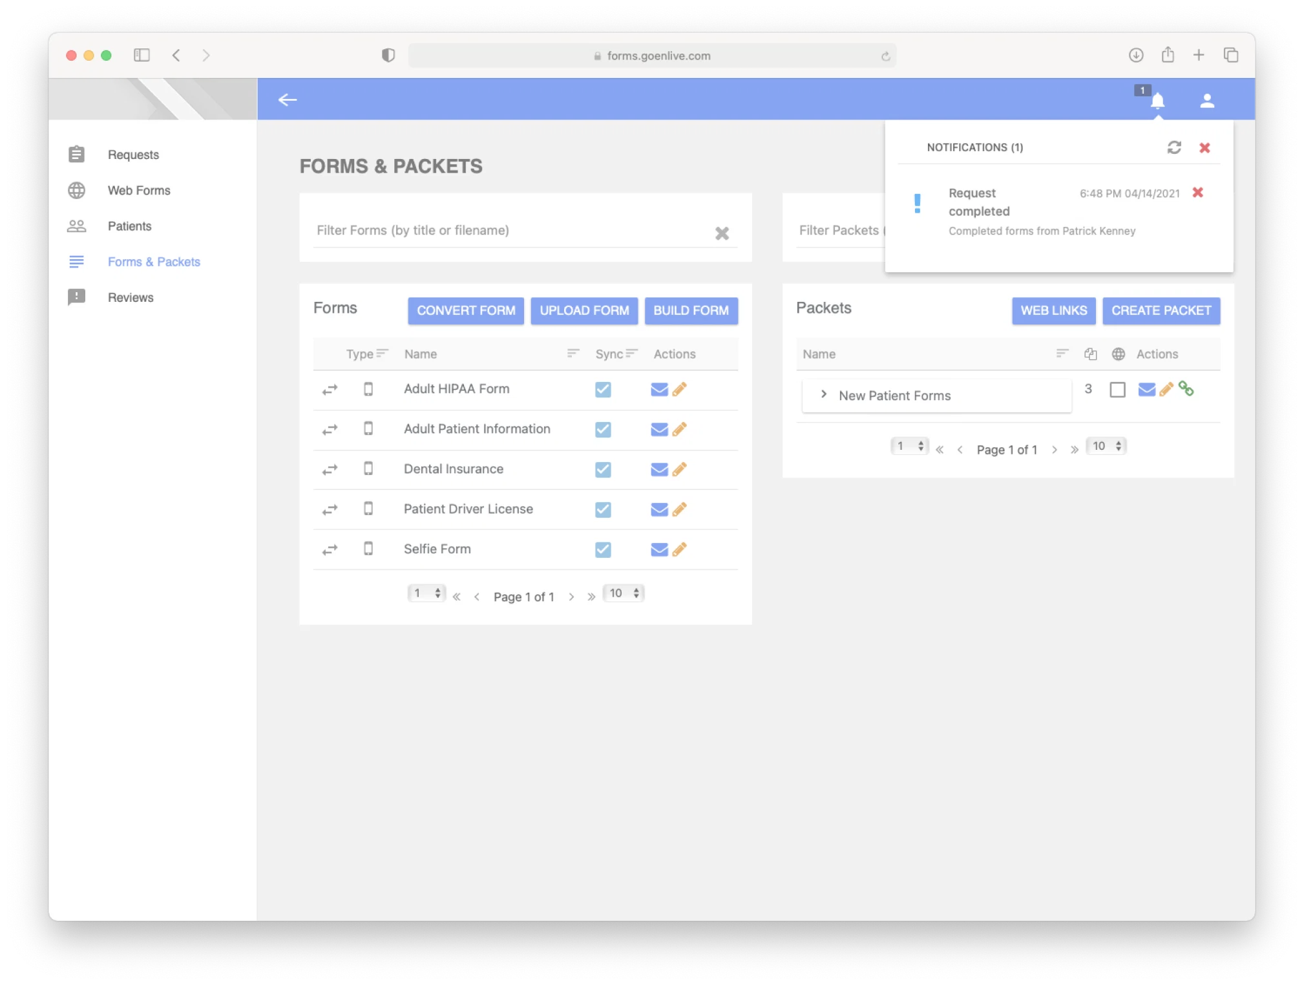Open the user account icon
This screenshot has width=1304, height=985.
(x=1206, y=101)
